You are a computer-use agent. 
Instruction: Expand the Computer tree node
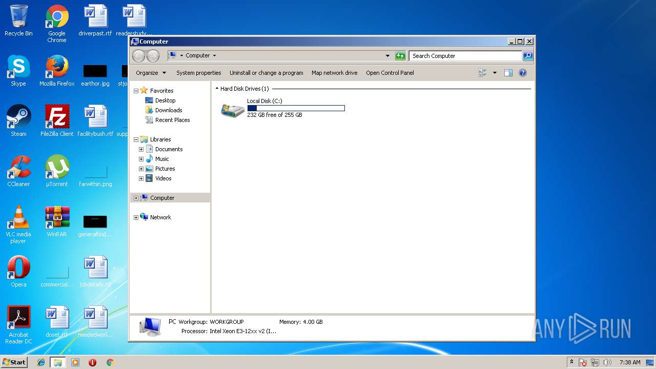[136, 198]
